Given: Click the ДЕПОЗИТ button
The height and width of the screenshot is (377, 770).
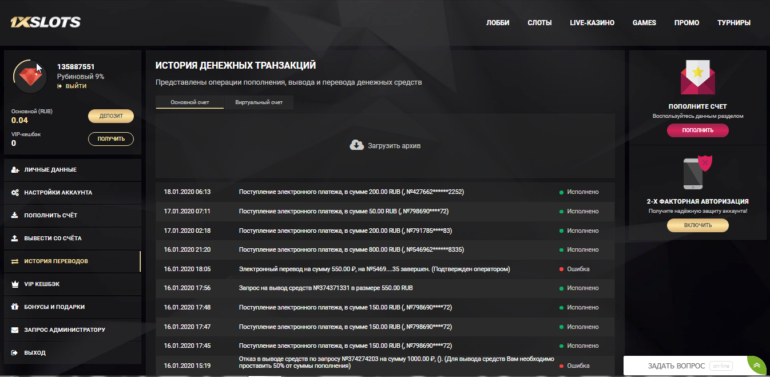Looking at the screenshot, I should point(111,116).
